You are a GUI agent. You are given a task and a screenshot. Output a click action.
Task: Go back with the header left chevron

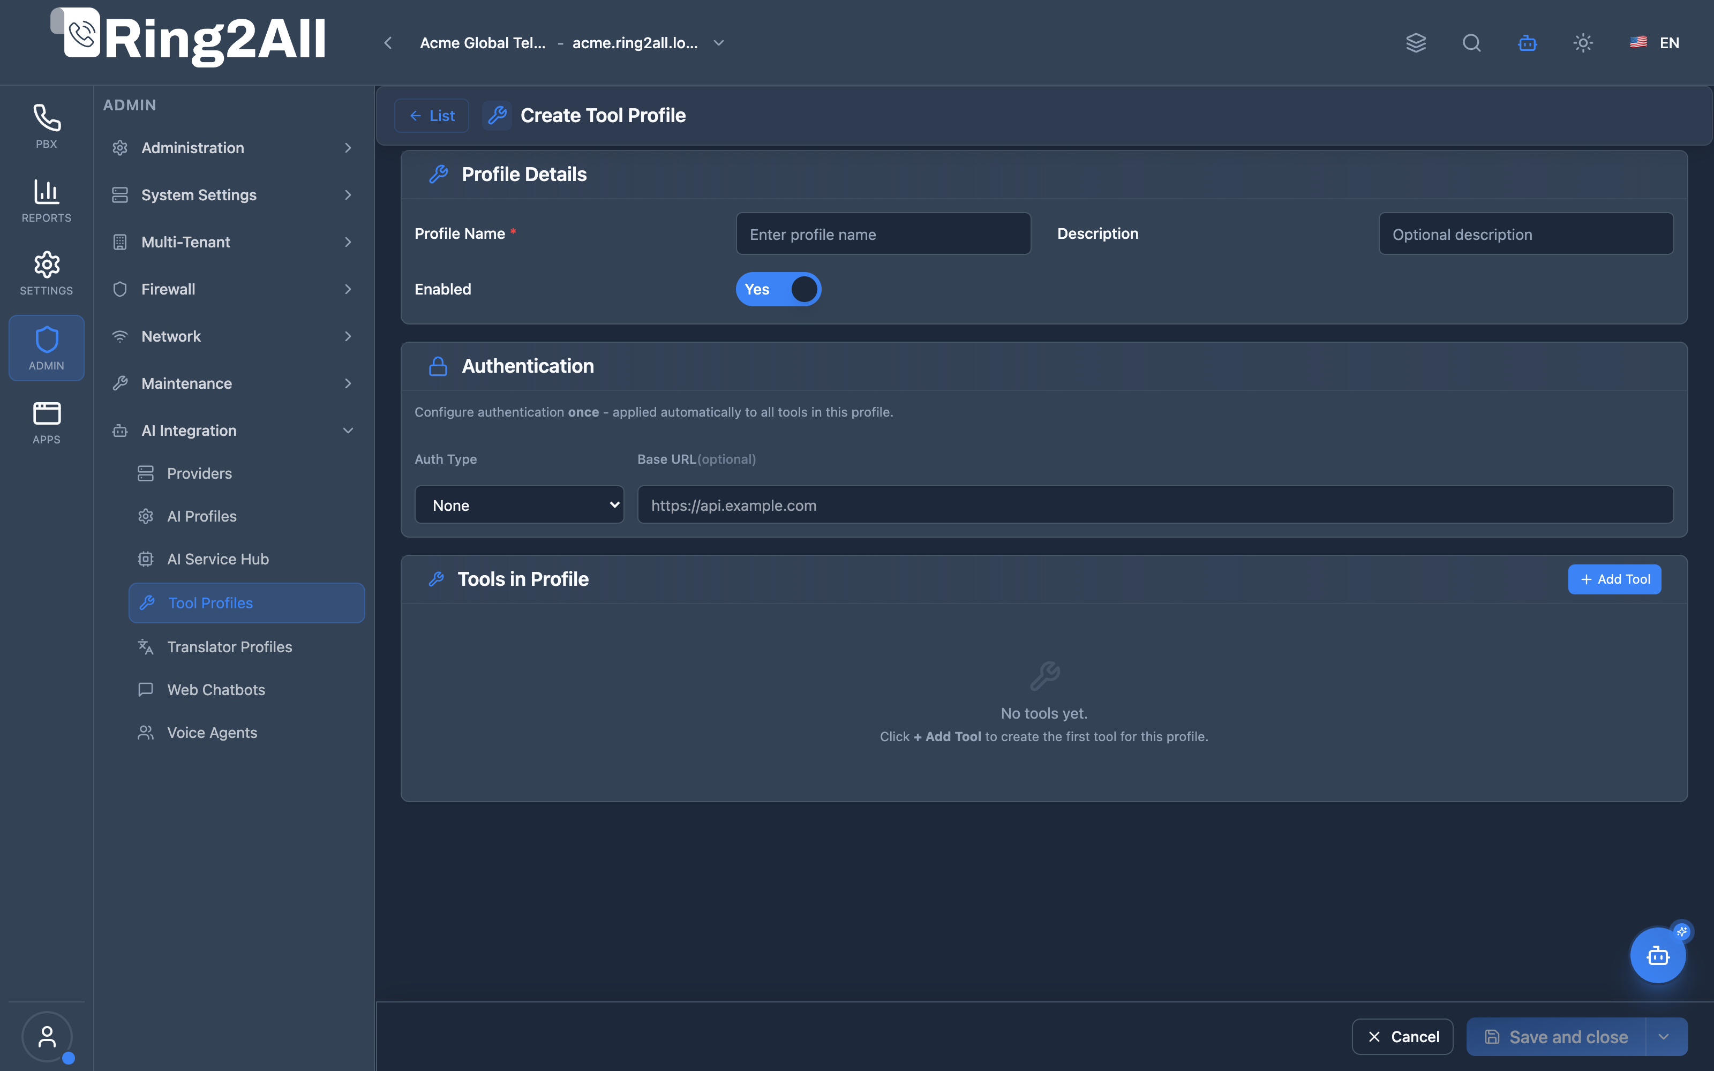pos(388,42)
